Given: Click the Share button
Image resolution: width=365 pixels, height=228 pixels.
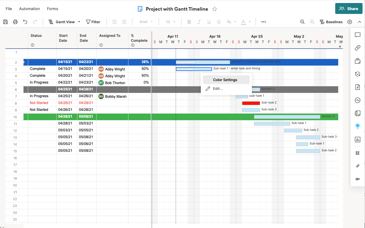Looking at the screenshot, I should (349, 9).
